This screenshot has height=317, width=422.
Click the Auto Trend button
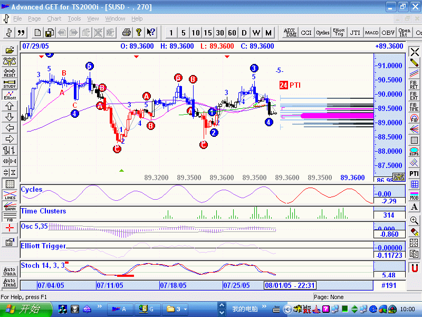tap(9, 283)
